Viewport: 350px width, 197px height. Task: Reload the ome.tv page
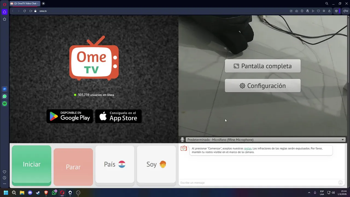coord(25,11)
